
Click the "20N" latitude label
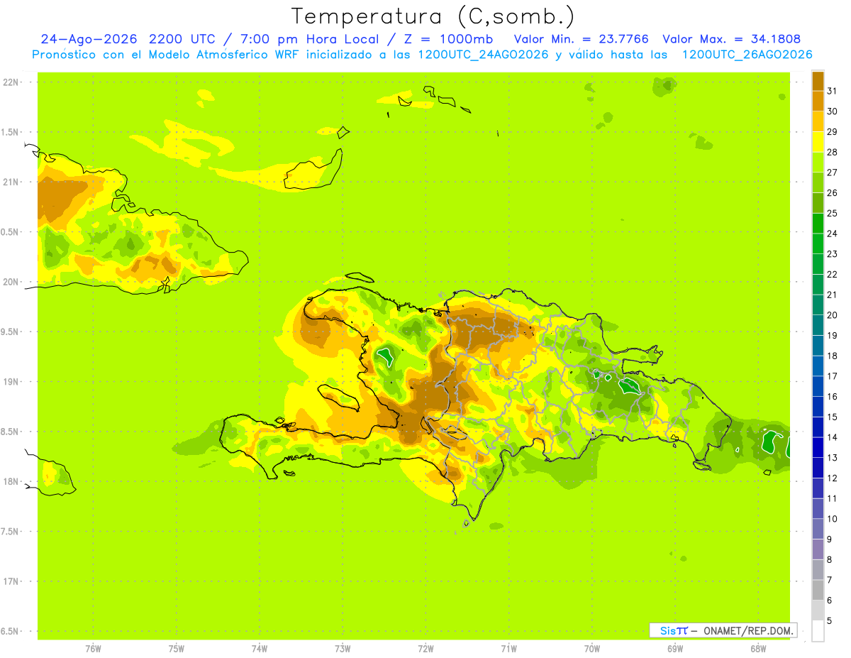coord(11,282)
